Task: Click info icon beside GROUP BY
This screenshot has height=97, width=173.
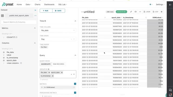Action: (x=49, y=69)
